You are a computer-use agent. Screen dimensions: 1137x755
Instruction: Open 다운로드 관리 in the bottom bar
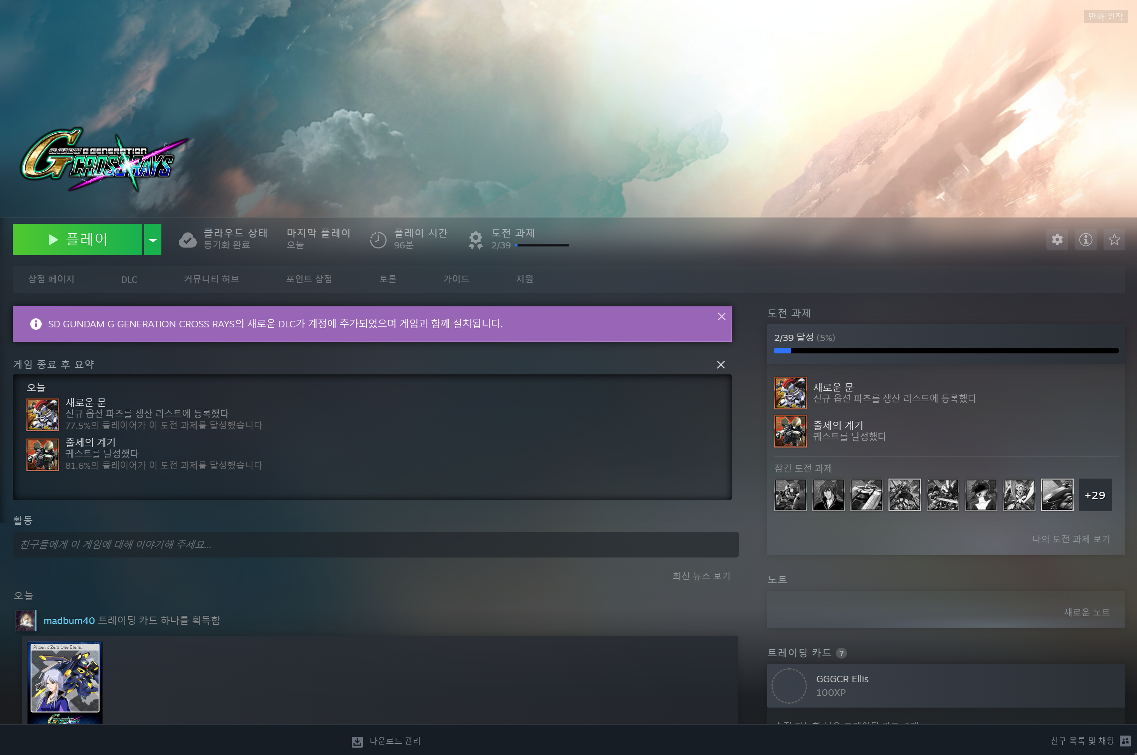395,741
